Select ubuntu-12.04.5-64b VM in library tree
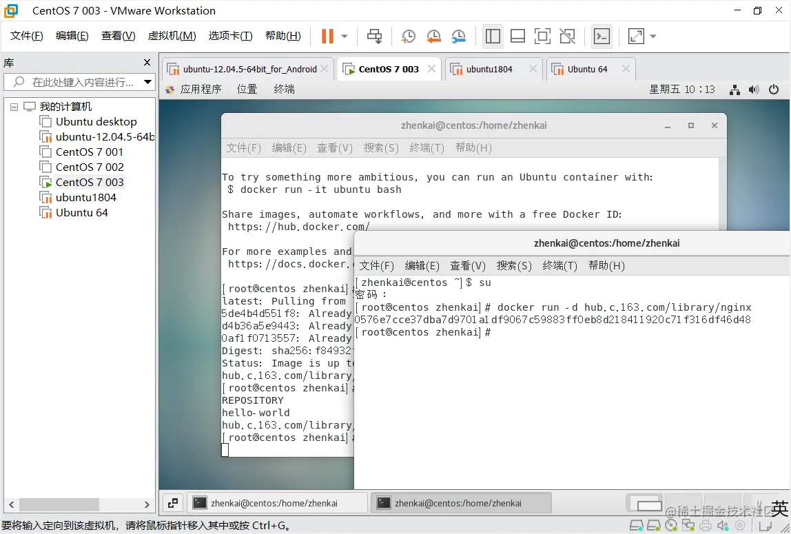791x534 pixels. pyautogui.click(x=97, y=136)
